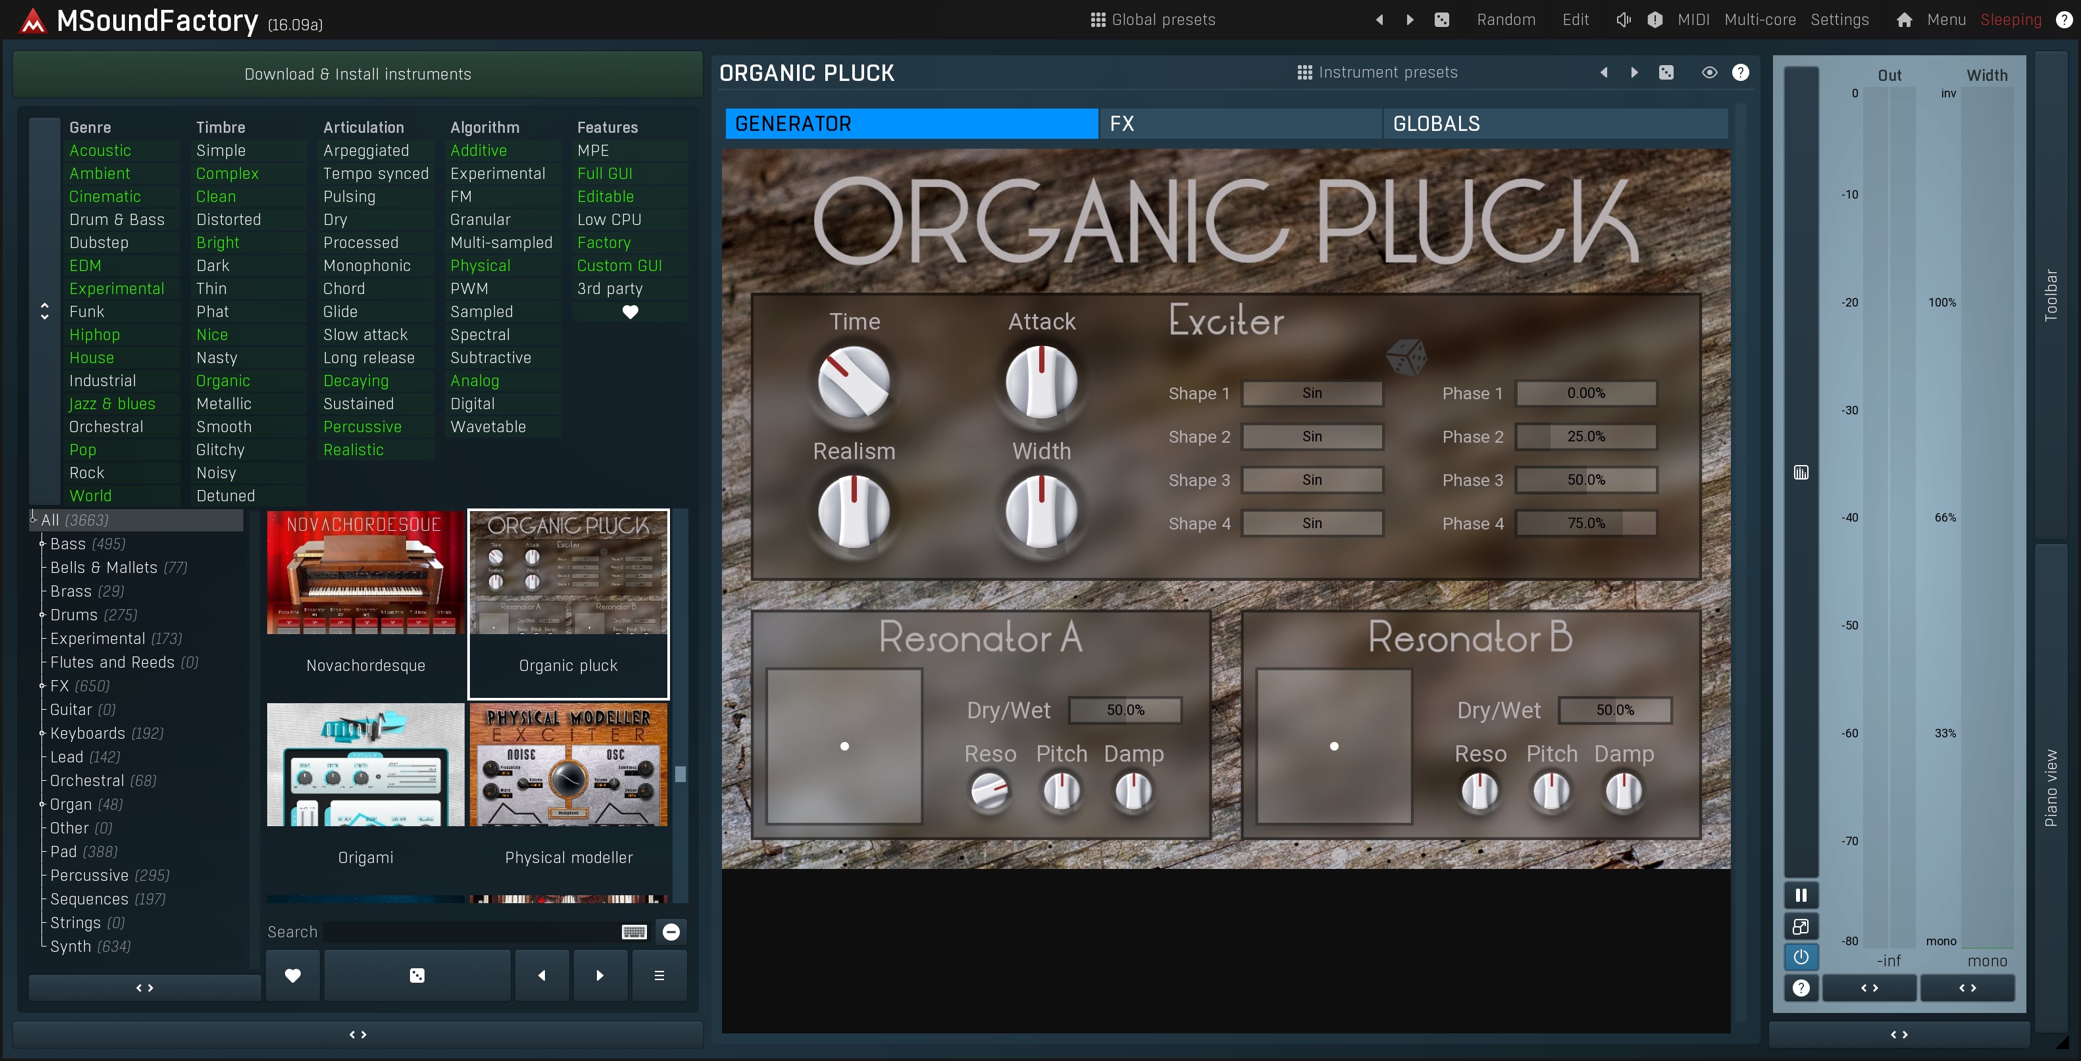This screenshot has width=2081, height=1061.
Task: Click the random instrument dice button below Search
Action: coord(417,975)
